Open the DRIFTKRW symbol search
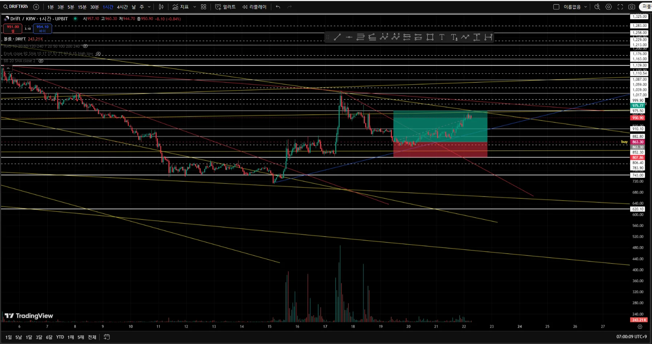The height and width of the screenshot is (344, 652). pos(16,7)
